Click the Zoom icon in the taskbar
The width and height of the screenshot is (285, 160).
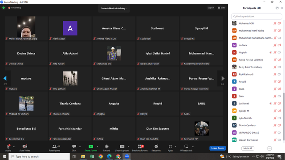[x=127, y=156]
